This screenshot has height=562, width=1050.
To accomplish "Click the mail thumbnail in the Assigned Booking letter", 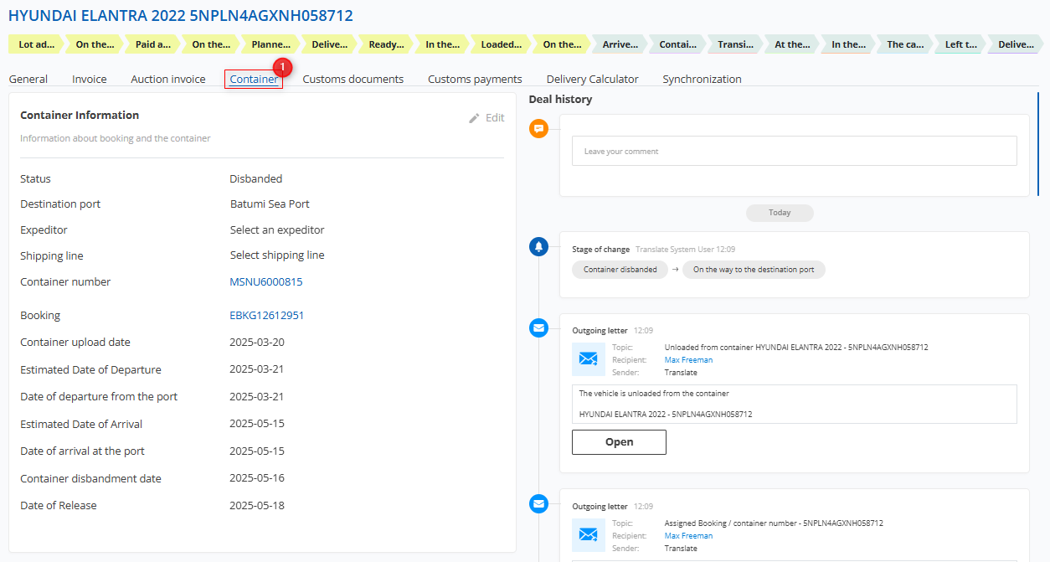I will click(x=589, y=535).
